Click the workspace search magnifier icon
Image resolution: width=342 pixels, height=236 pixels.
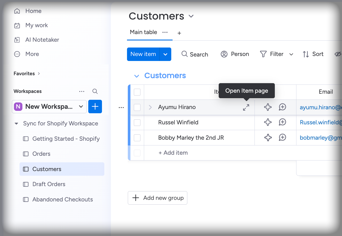(95, 91)
